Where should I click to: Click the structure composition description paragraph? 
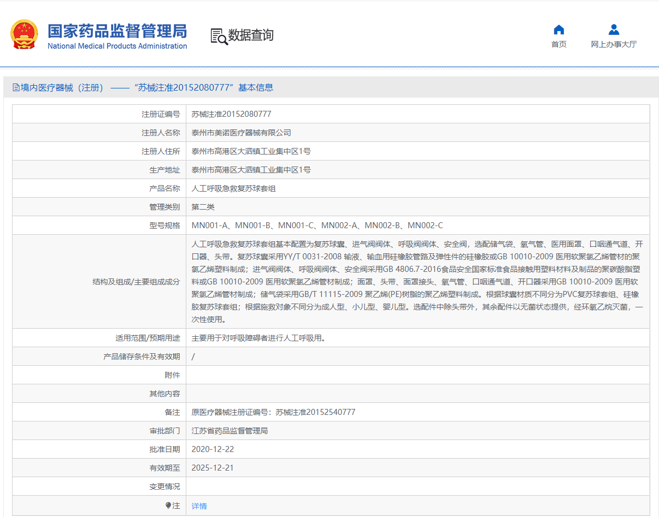click(x=417, y=282)
